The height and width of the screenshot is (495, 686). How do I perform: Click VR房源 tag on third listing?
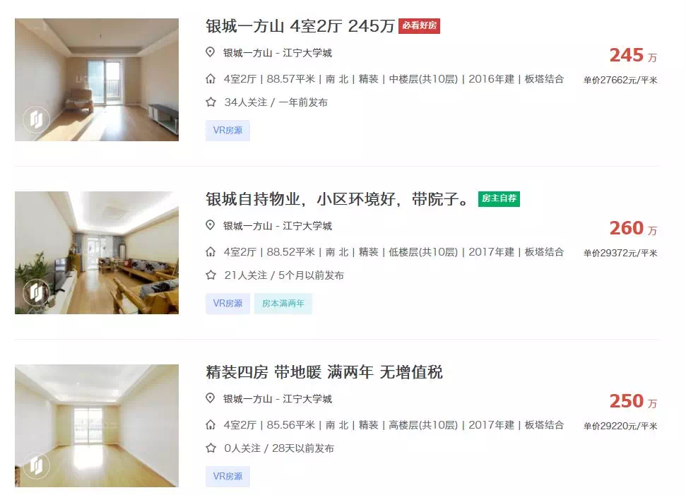(227, 476)
